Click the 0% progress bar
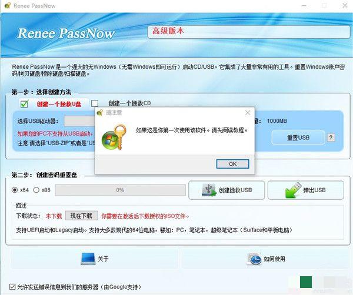The height and width of the screenshot is (295, 353). 120,190
